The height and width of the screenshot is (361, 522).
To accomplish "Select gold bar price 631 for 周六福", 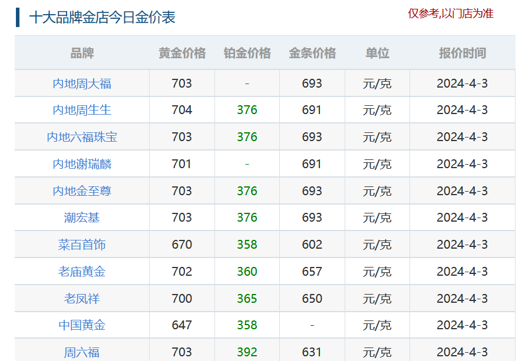I will 312,352.
